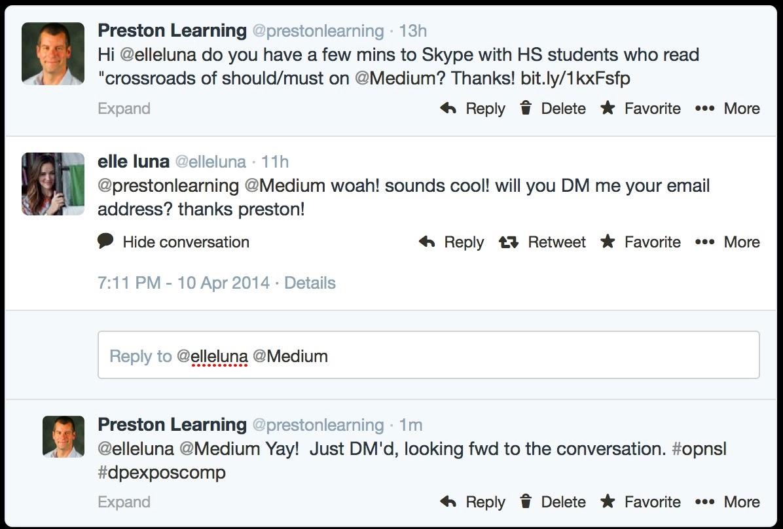The height and width of the screenshot is (529, 783).
Task: Open the bit.ly/1kxFsfp link
Action: (x=577, y=79)
